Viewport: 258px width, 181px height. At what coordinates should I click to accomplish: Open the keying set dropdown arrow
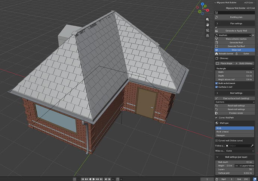point(121,179)
